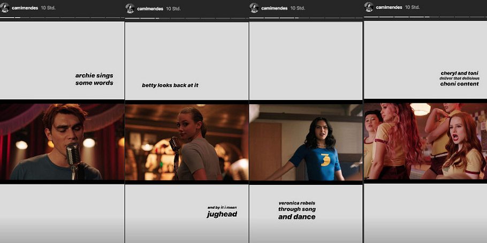Open the profile avatar in the Veronica story
The height and width of the screenshot is (243, 487).
point(254,8)
